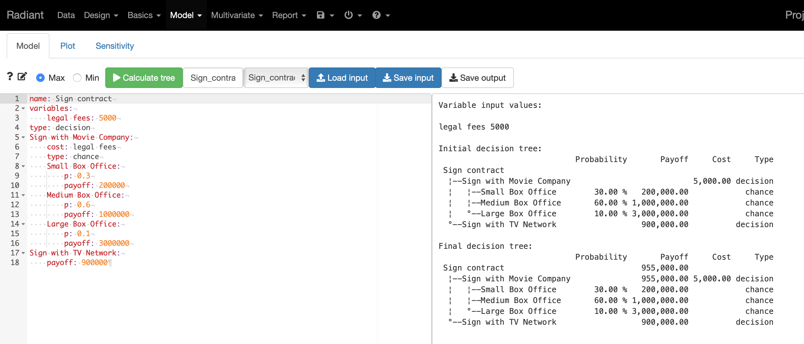The image size is (804, 344).
Task: Click the type: decision line in editor
Action: coord(60,127)
